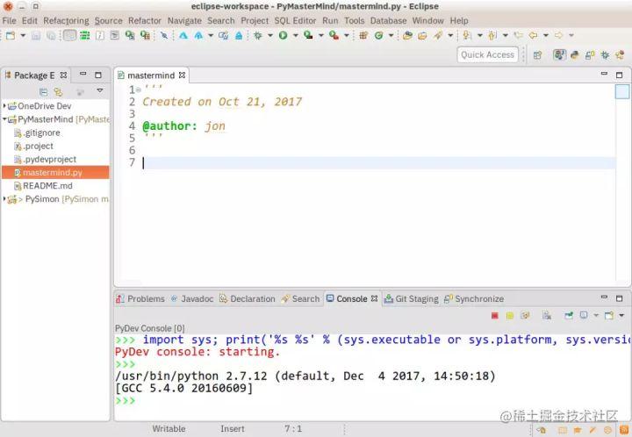Switch to the Debug perspective icon

(605, 55)
